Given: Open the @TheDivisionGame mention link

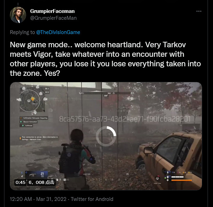Looking at the screenshot, I should (58, 32).
